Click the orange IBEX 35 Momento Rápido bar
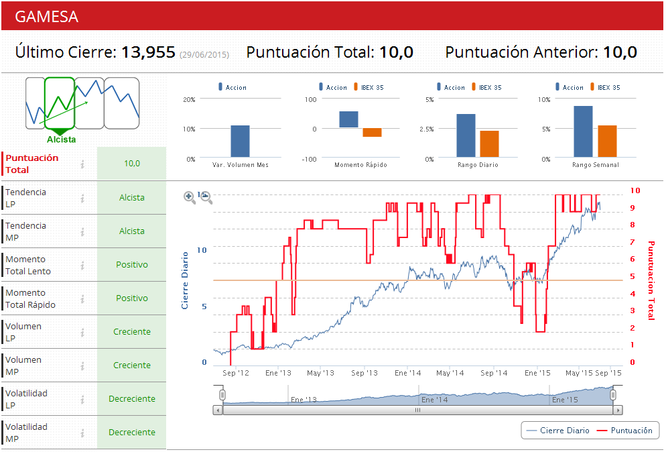 click(372, 133)
